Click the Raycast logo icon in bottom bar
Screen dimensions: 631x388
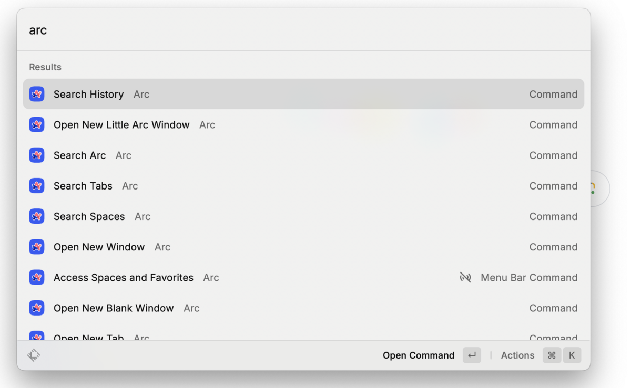(x=34, y=355)
